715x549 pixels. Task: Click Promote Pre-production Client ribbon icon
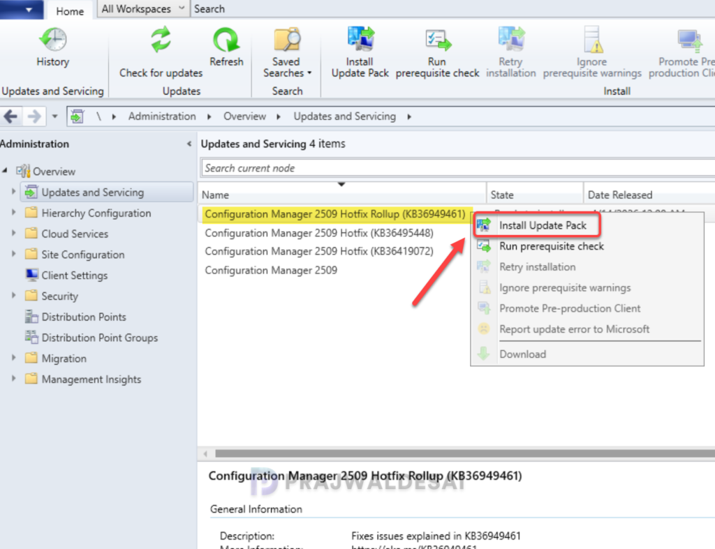(x=682, y=52)
